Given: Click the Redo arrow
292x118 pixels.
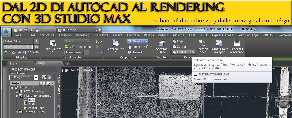Looking at the screenshot, I should (x=51, y=30).
